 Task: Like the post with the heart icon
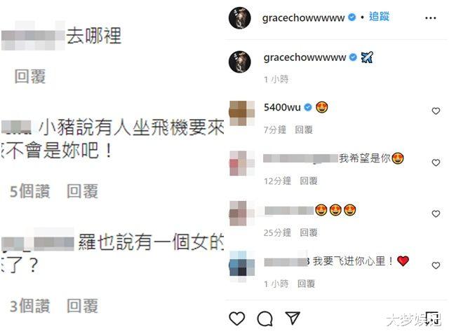point(237,318)
